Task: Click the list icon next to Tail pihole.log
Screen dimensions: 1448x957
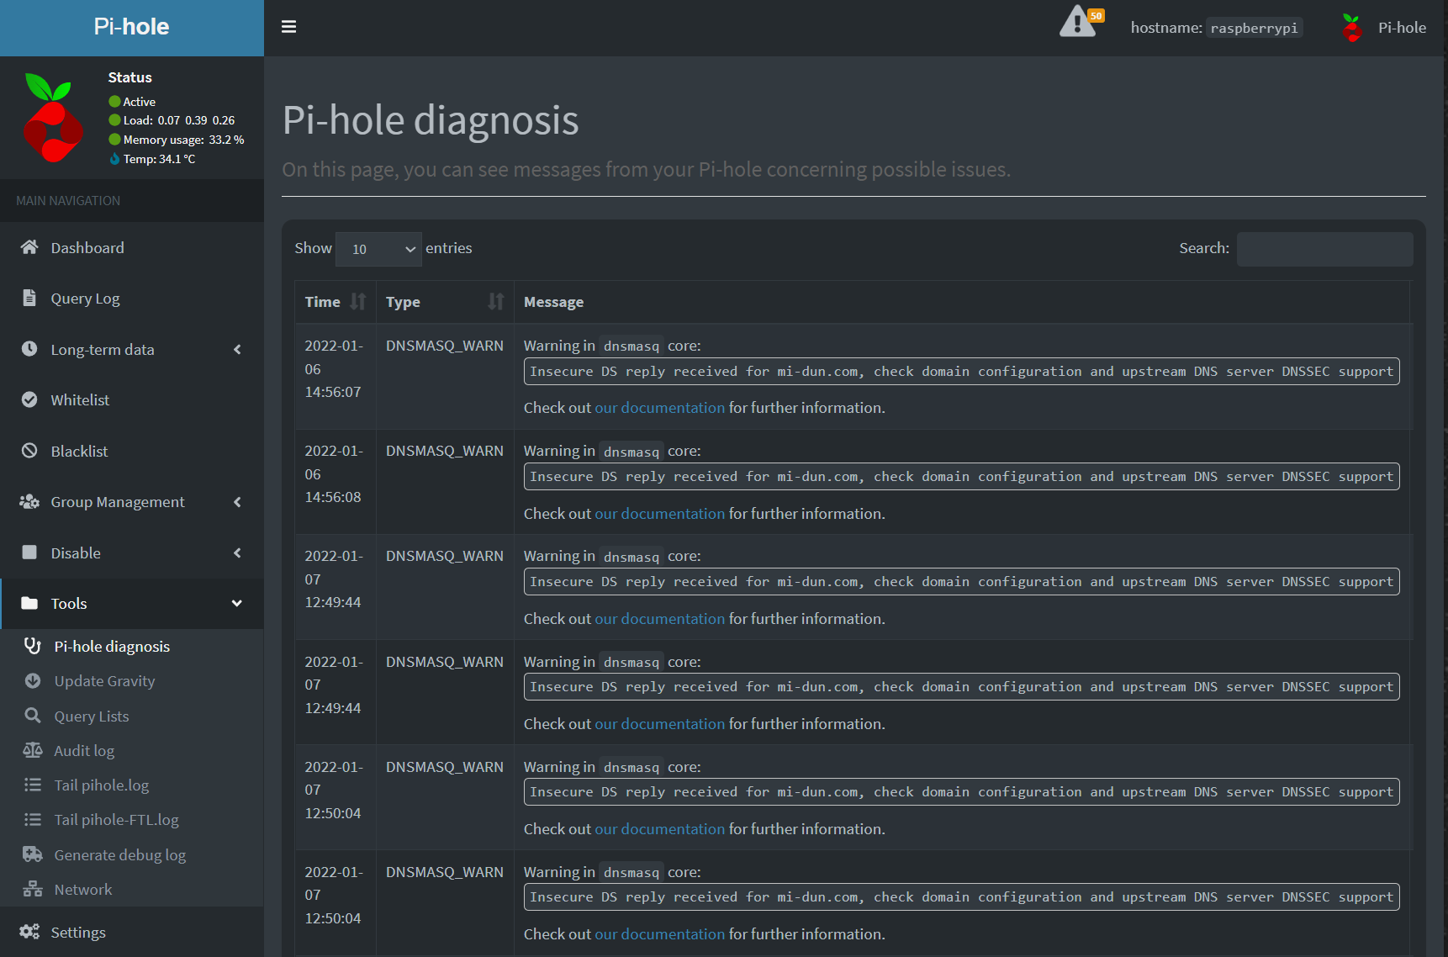Action: point(33,785)
